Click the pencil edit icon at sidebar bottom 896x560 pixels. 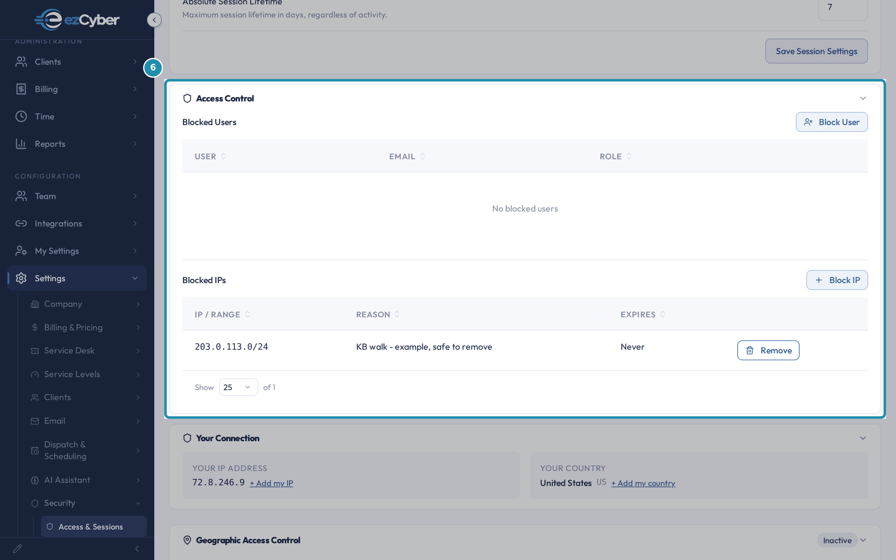click(17, 548)
